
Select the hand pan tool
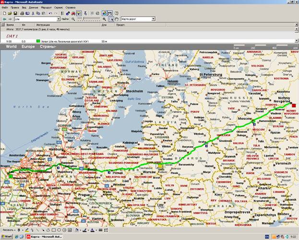click(117, 19)
